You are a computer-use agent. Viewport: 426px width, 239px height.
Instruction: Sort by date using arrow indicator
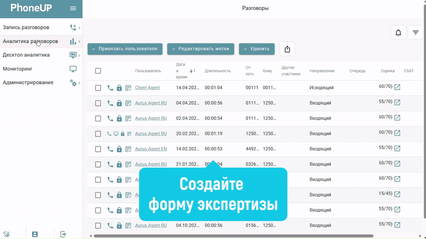192,71
